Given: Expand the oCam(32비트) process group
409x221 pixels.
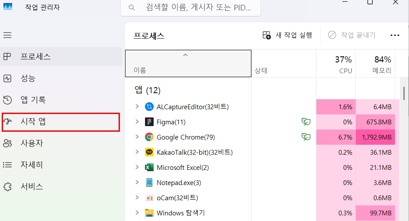Looking at the screenshot, I should (137, 197).
